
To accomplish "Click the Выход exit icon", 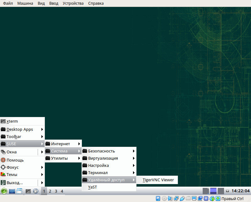I will tap(3, 183).
